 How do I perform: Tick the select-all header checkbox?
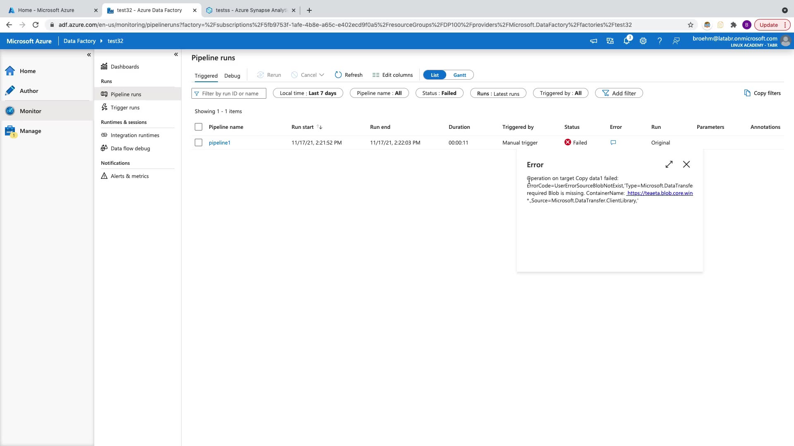198,127
